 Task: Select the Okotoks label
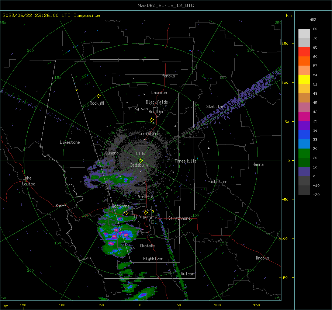pyautogui.click(x=148, y=246)
